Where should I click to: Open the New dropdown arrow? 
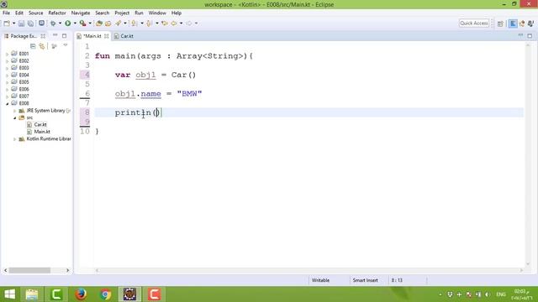(13, 23)
